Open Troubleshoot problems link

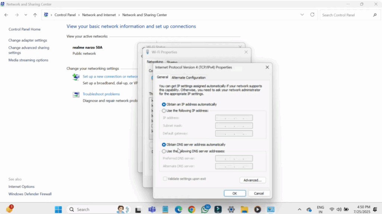[x=101, y=94]
